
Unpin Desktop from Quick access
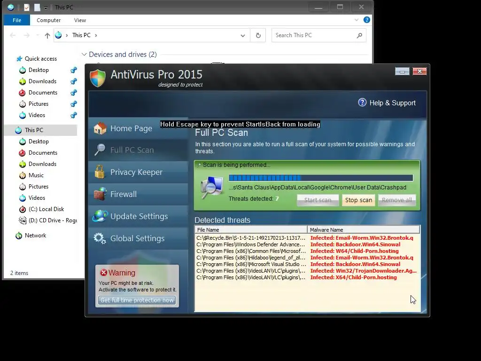coord(74,70)
